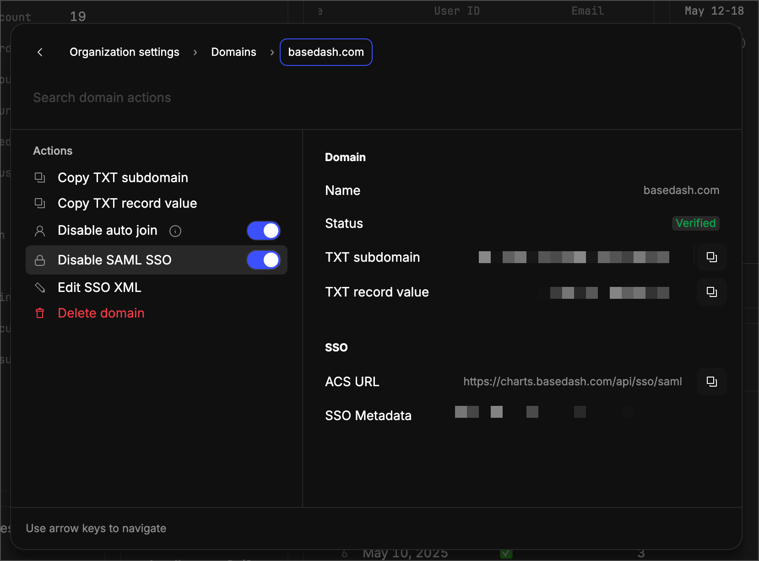
Task: Open the Domains breadcrumb
Action: point(233,52)
